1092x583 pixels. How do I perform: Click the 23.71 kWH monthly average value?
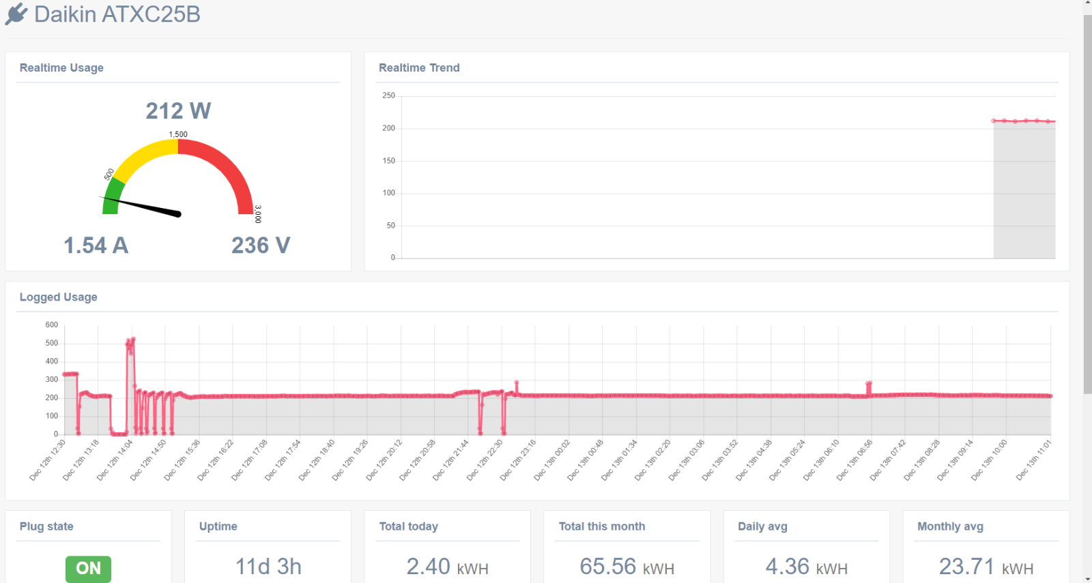point(986,567)
